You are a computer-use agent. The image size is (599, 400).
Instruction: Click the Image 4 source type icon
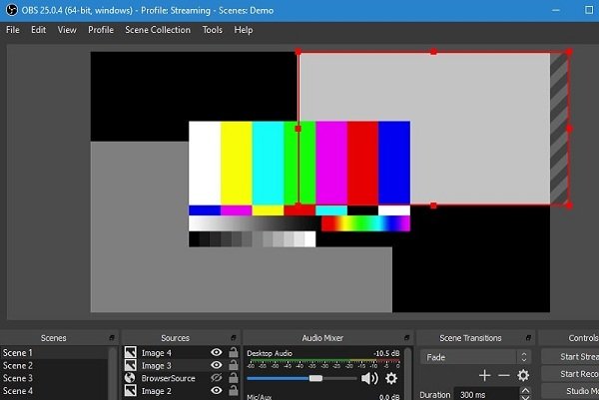point(130,352)
